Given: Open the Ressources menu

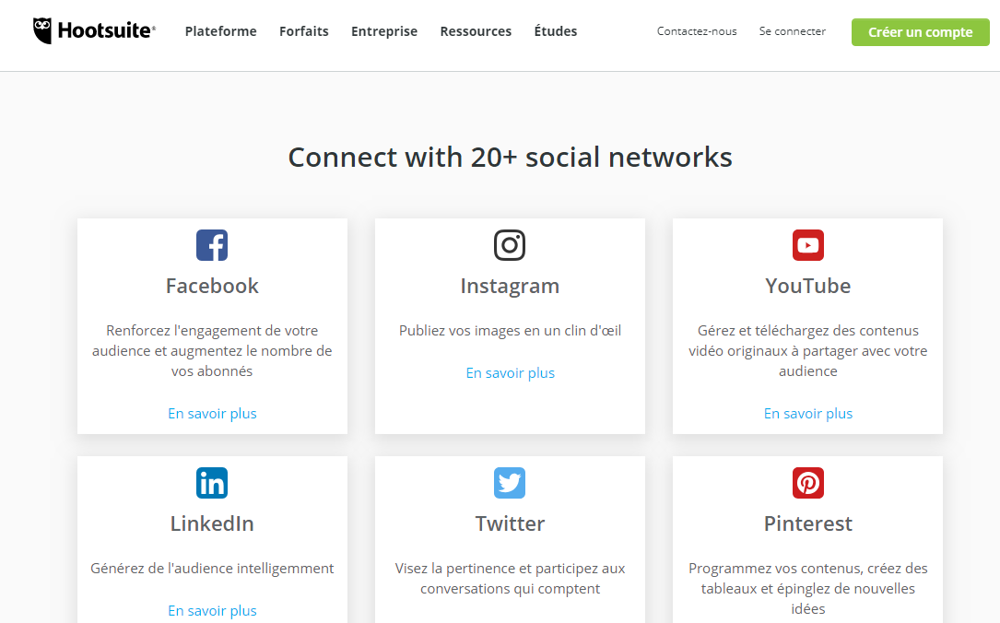Looking at the screenshot, I should (x=476, y=31).
